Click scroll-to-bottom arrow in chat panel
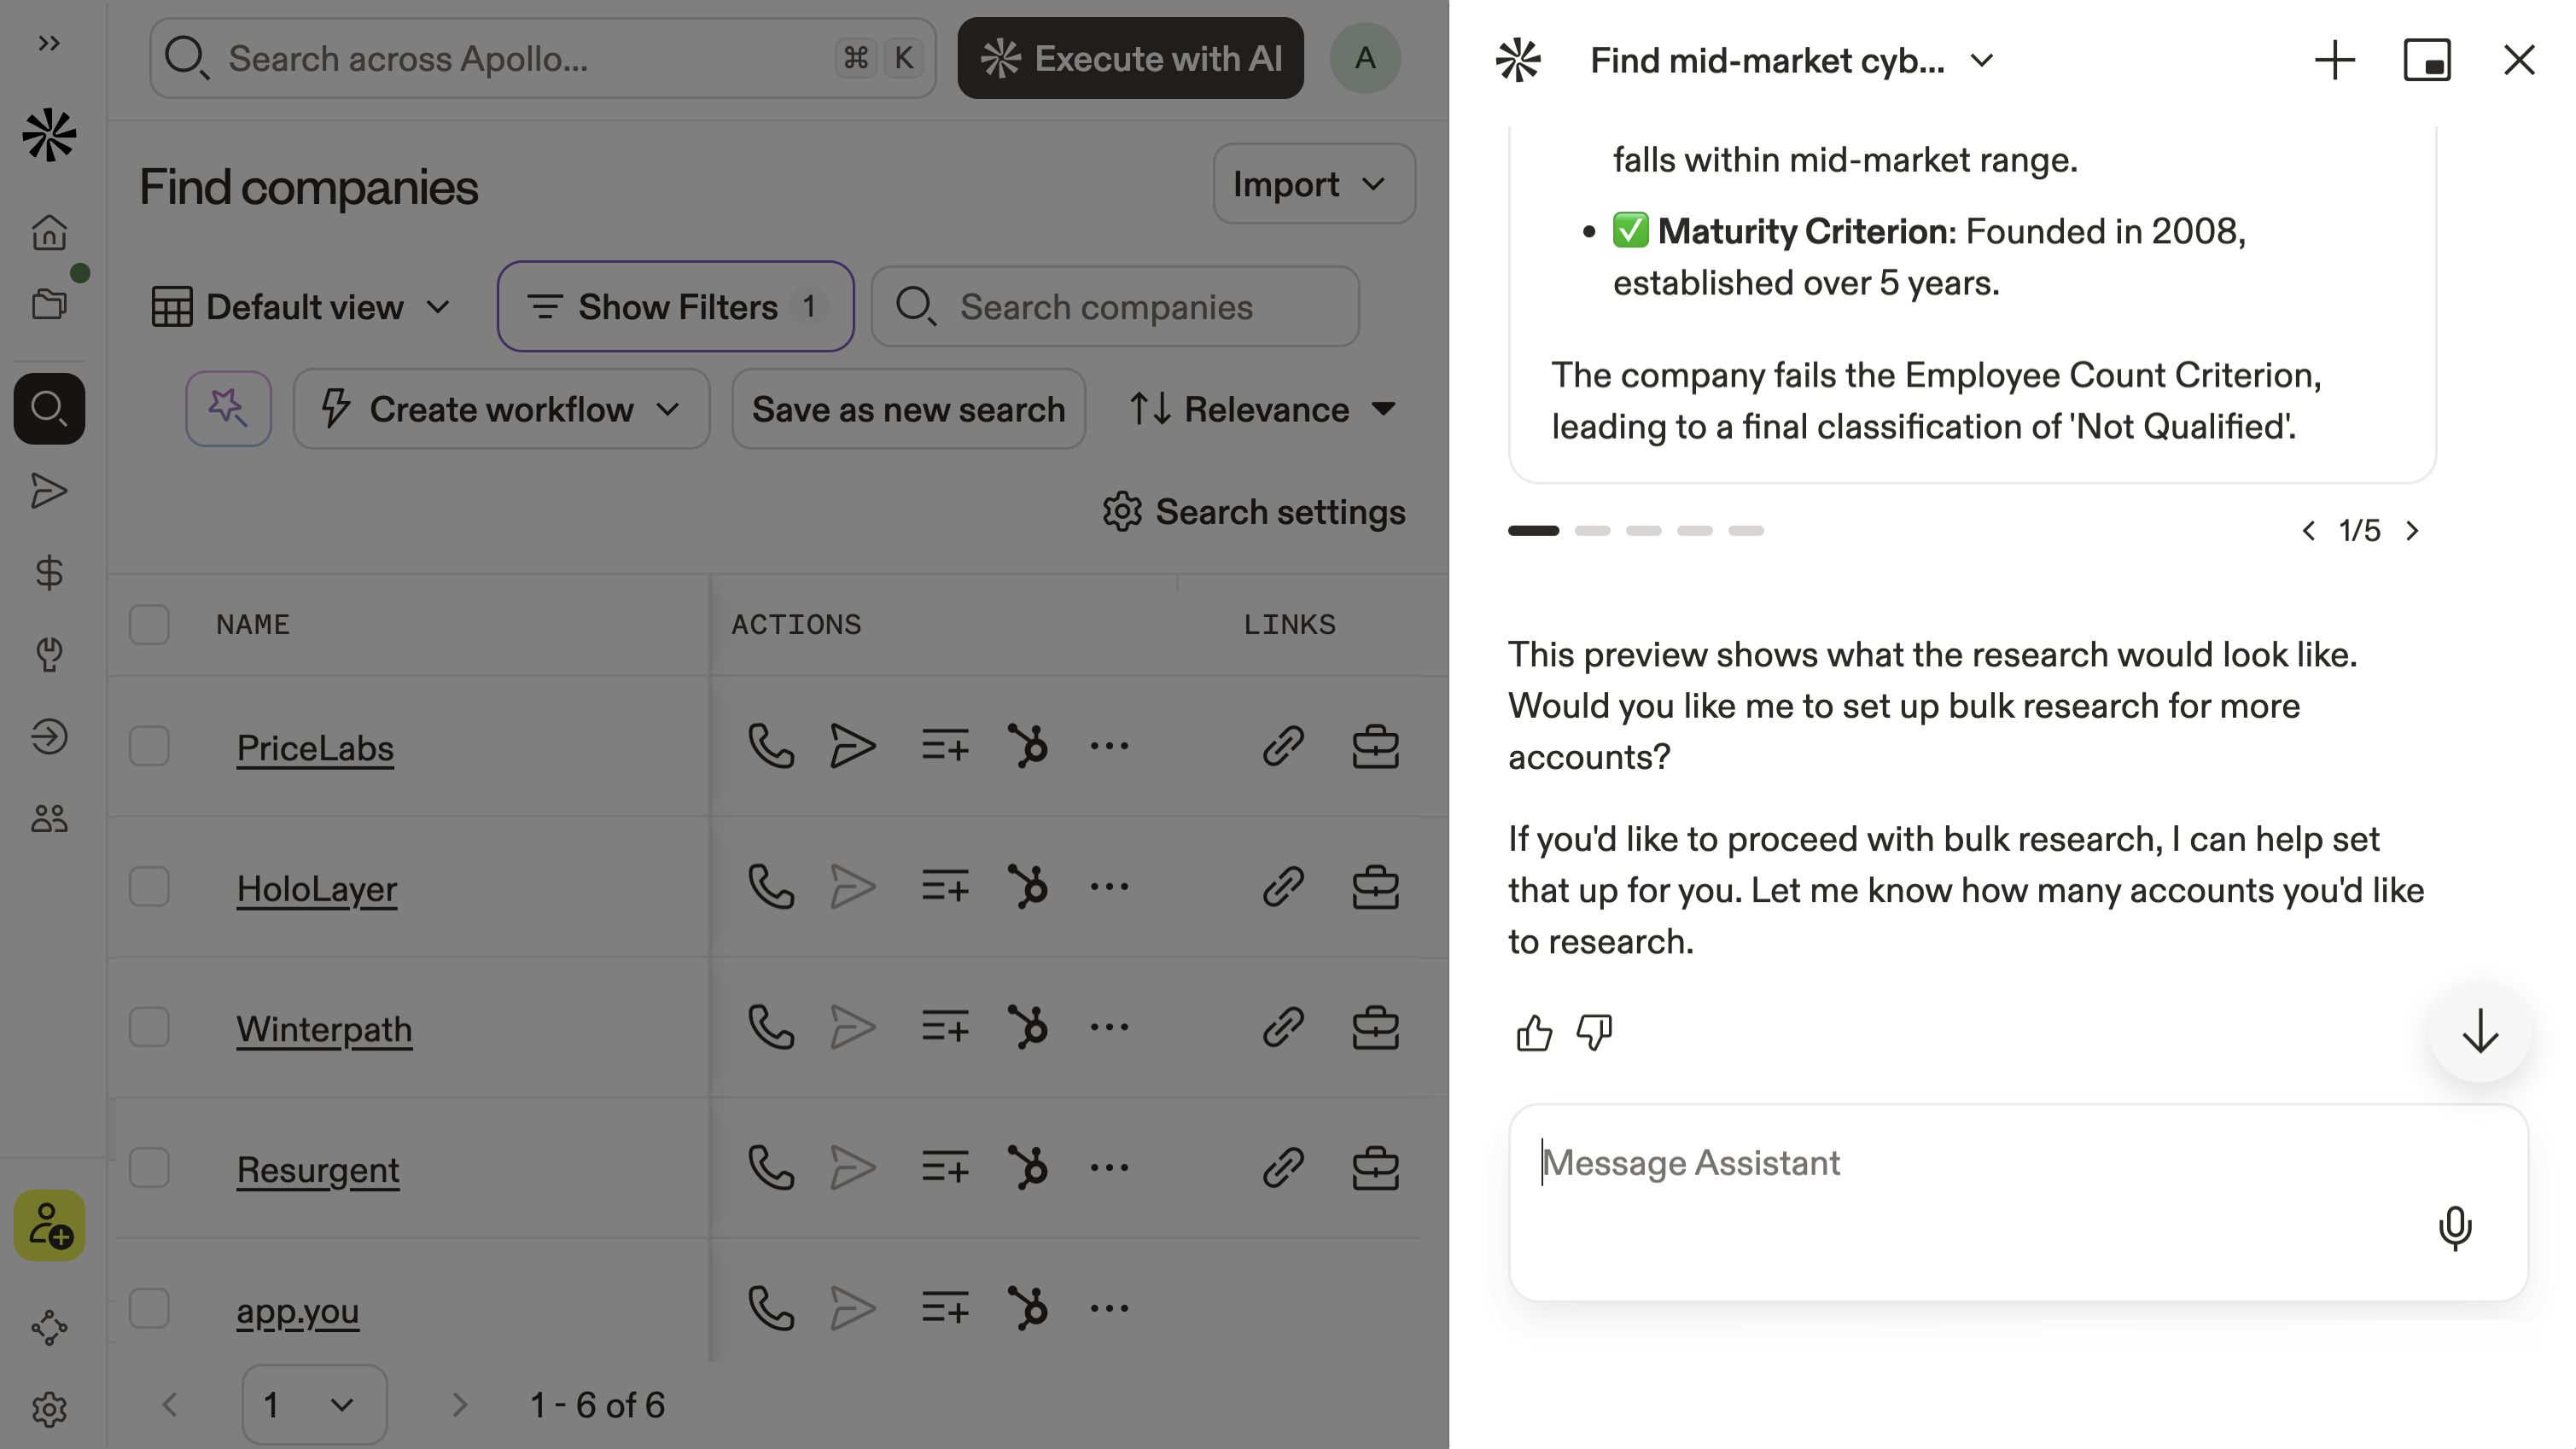The image size is (2576, 1449). click(2479, 1032)
